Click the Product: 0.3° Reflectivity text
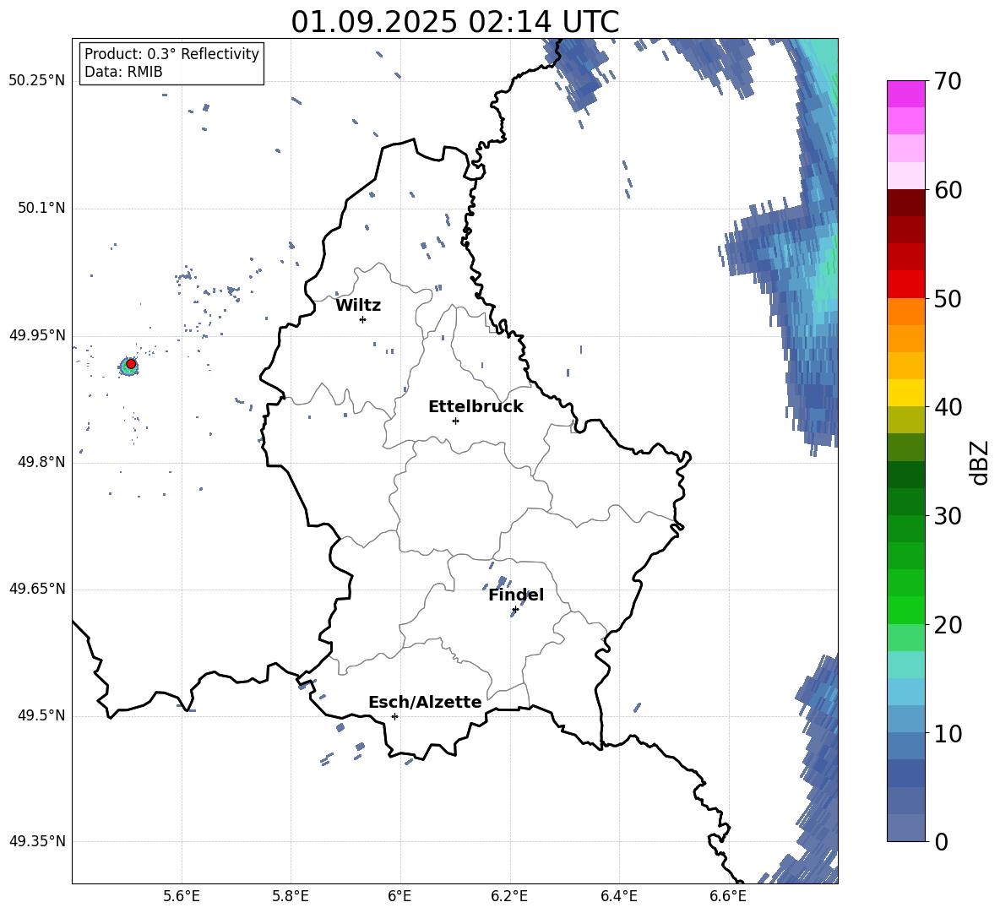1000x913 pixels. (x=171, y=54)
